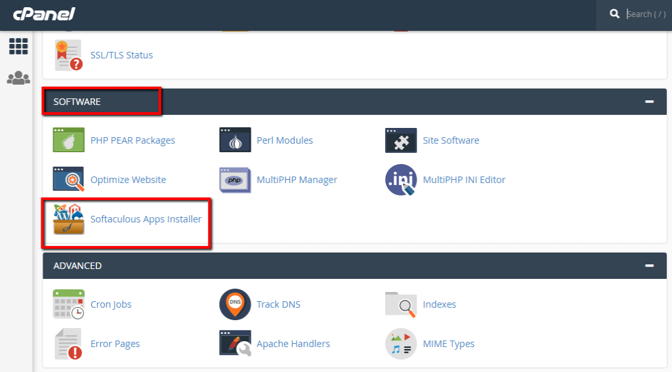Click the PHP PEAR Packages icon

(x=68, y=140)
